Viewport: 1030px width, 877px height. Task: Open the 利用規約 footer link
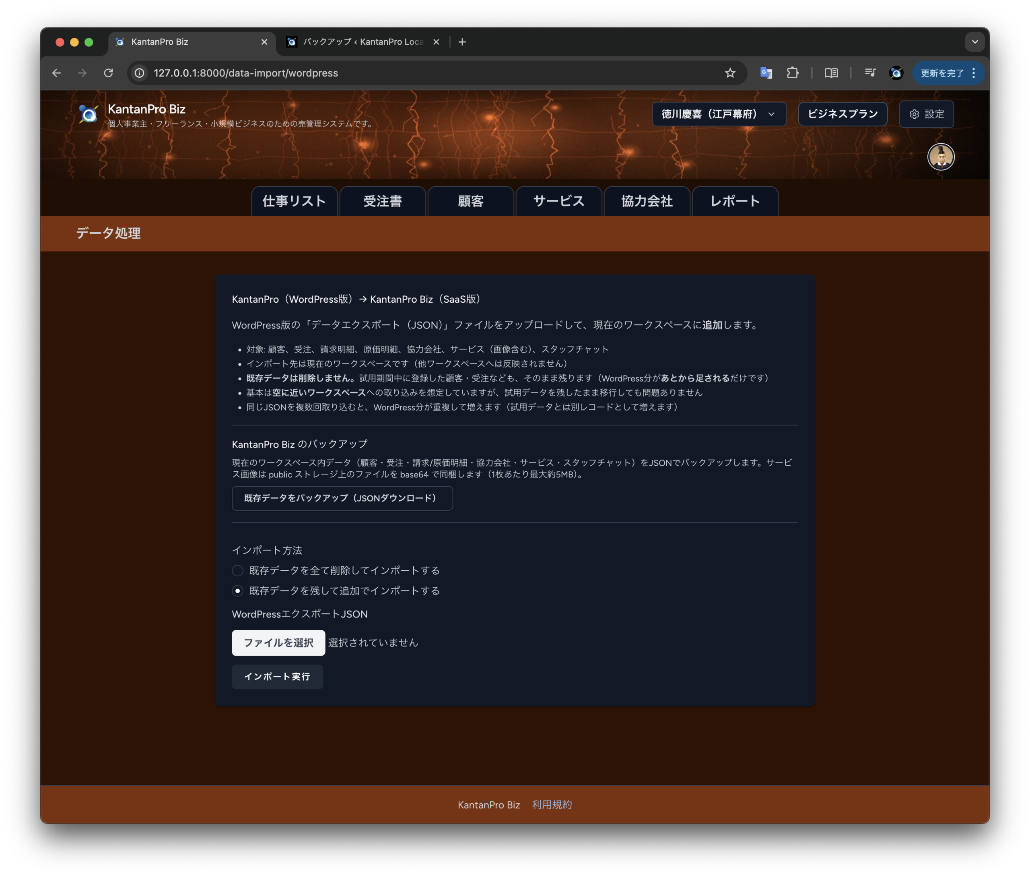click(x=552, y=805)
